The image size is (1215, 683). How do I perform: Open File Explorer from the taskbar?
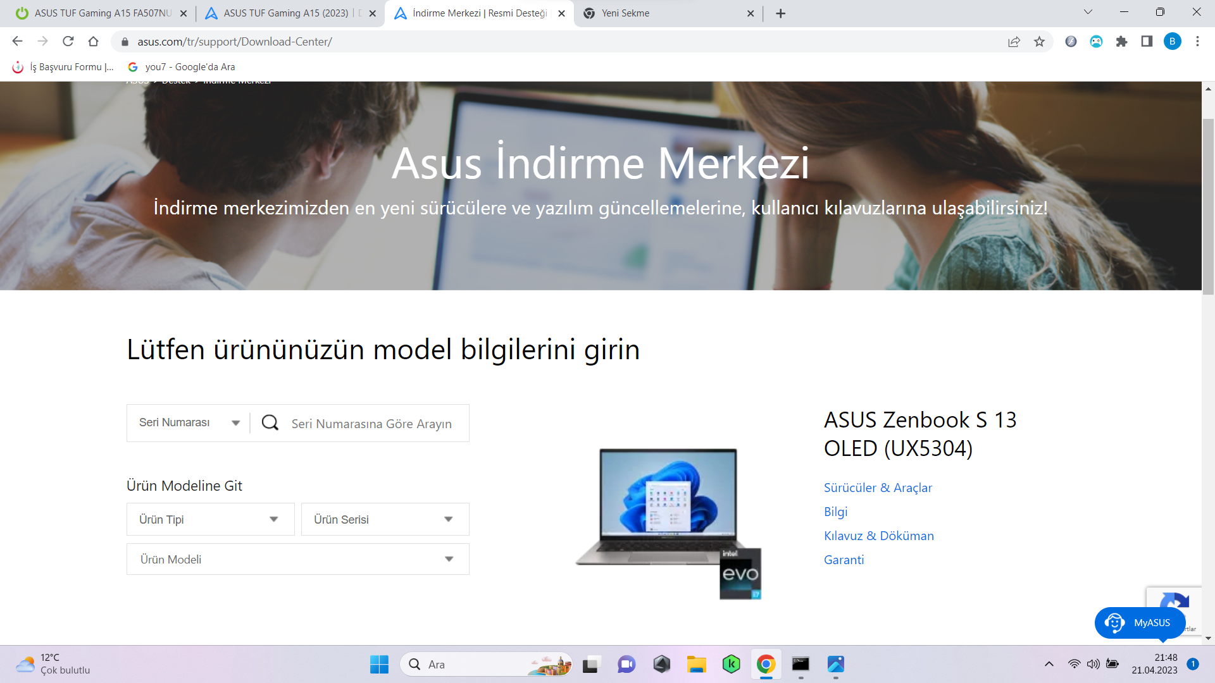click(x=696, y=664)
